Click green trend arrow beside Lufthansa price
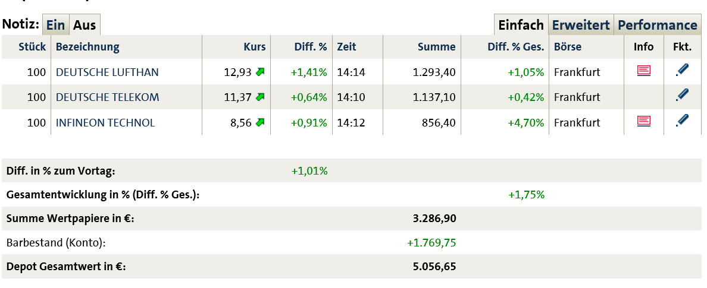707x288 pixels. [260, 72]
